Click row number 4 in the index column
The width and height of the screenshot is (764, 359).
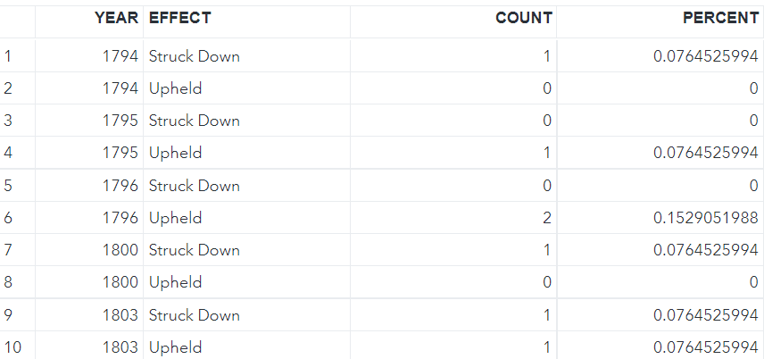pyautogui.click(x=9, y=153)
